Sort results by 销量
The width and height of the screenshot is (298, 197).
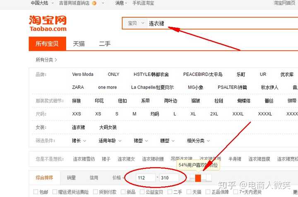tap(71, 178)
